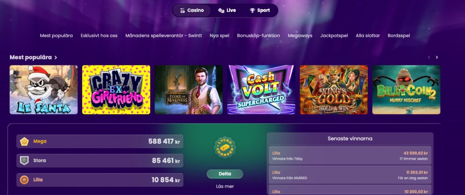Click the cherry icon in Casino tab
The width and height of the screenshot is (465, 195).
pos(183,10)
